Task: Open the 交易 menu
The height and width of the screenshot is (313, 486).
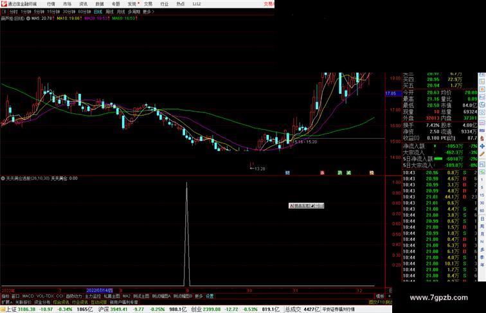Action: tap(148, 4)
